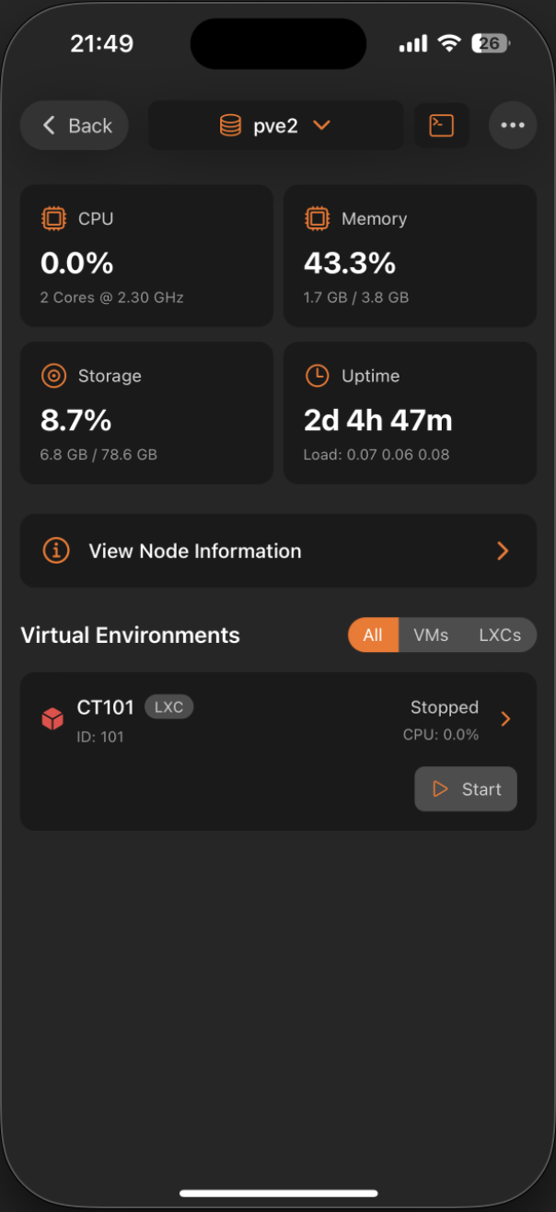
Task: Filter to show only LXCs
Action: [500, 635]
